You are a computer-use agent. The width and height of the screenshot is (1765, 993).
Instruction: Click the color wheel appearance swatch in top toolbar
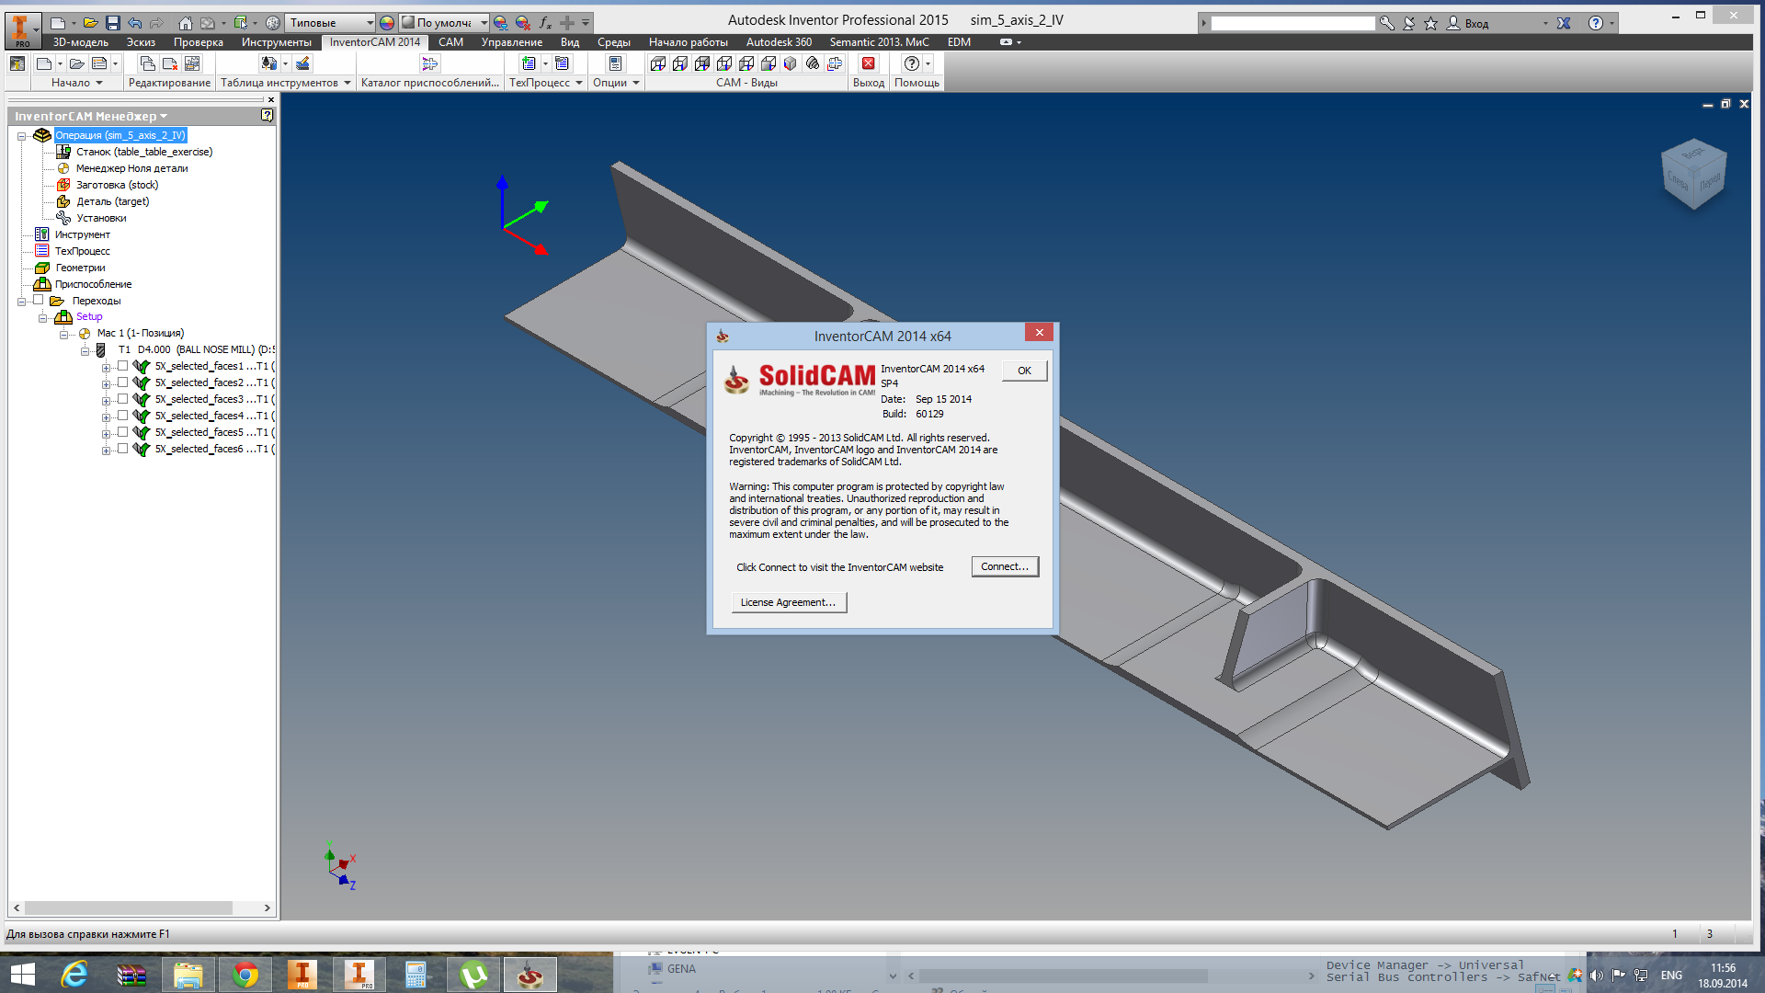click(387, 23)
